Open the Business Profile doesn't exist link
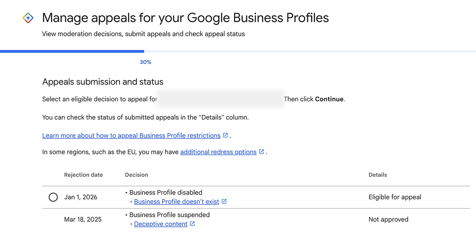Screen dimensions: 476x239 tap(176, 202)
